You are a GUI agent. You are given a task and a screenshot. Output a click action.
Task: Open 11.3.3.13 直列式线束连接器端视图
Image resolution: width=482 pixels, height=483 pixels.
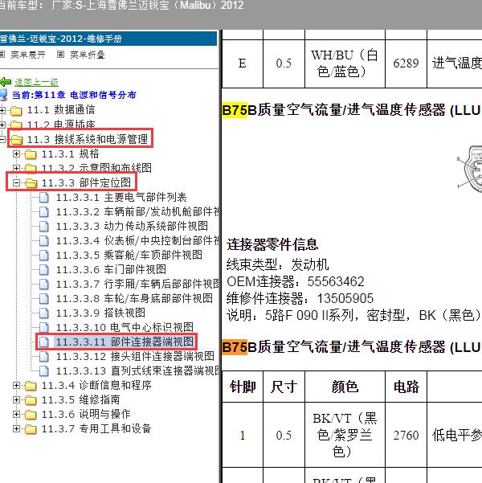click(x=137, y=370)
